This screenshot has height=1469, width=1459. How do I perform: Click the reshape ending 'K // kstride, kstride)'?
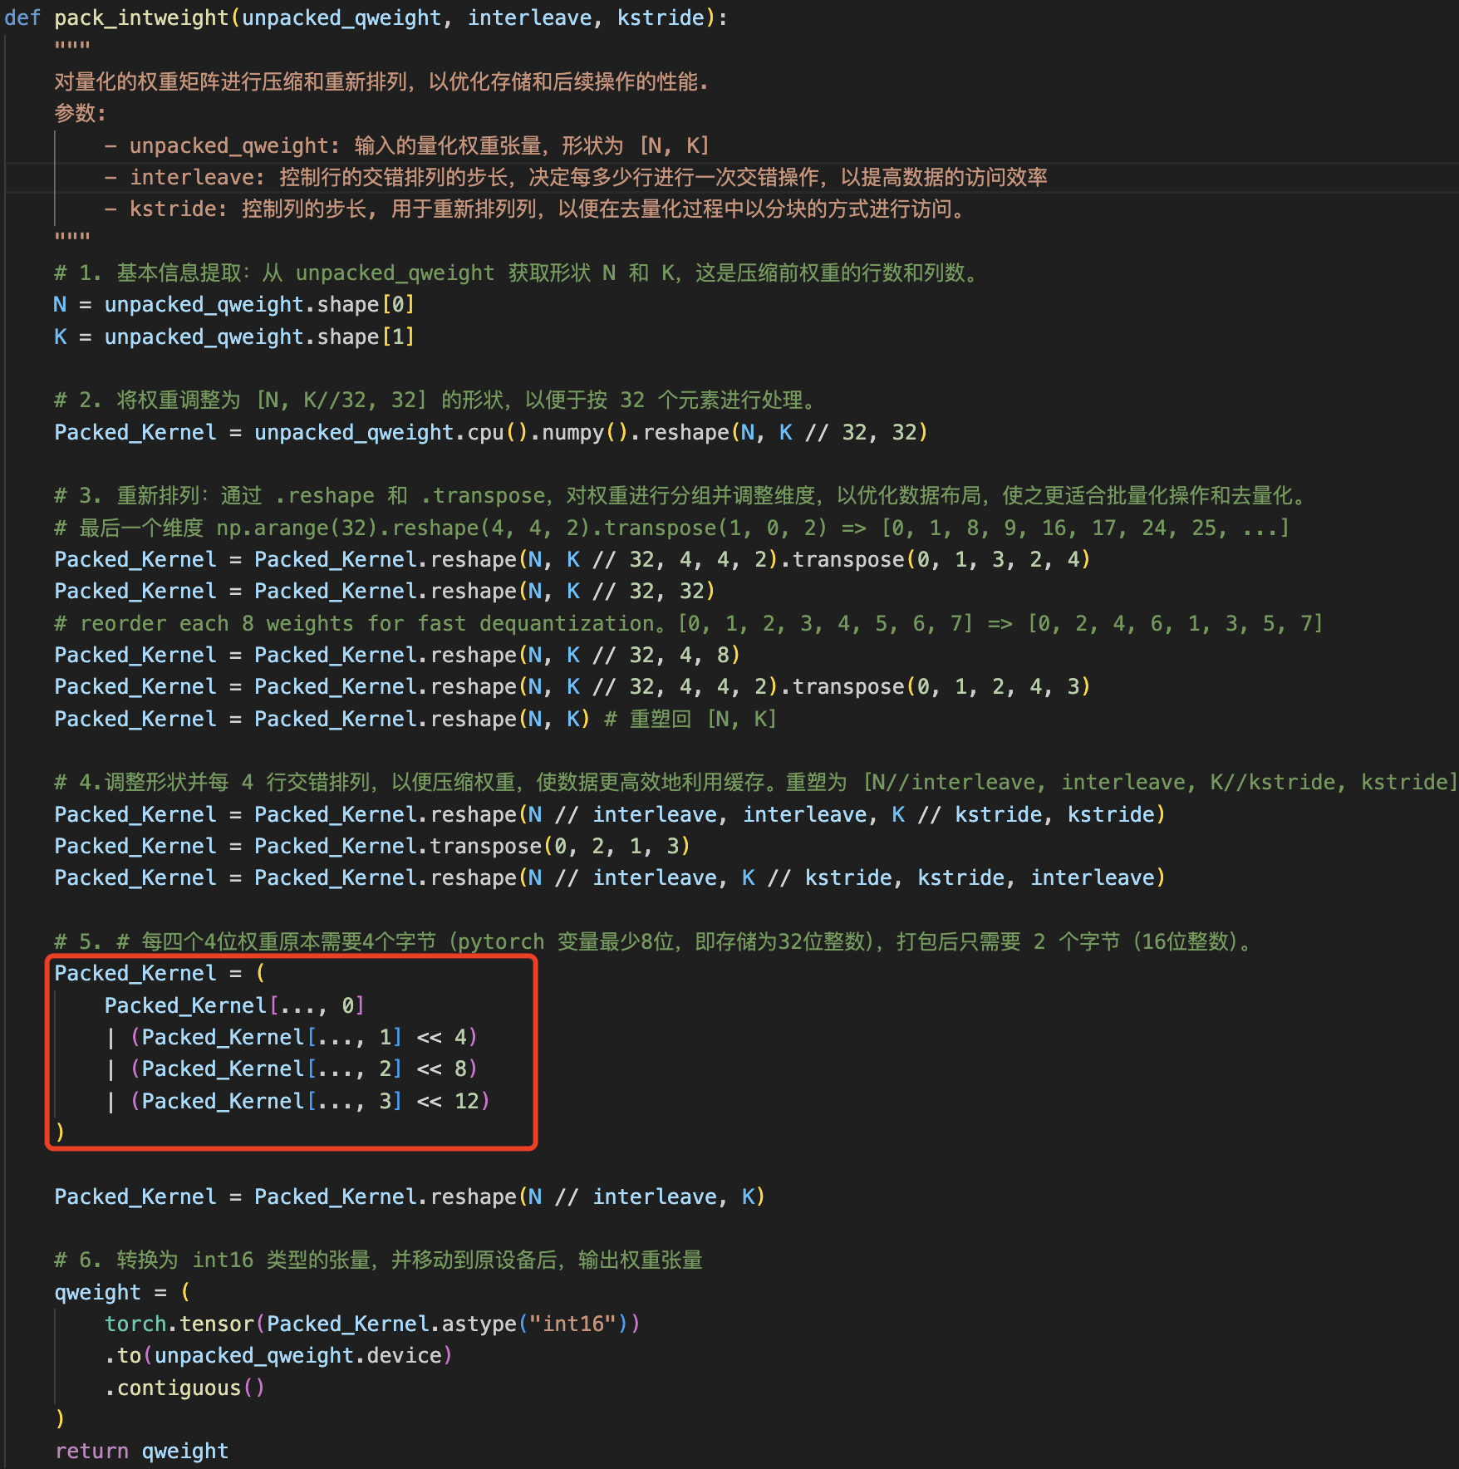click(x=610, y=814)
